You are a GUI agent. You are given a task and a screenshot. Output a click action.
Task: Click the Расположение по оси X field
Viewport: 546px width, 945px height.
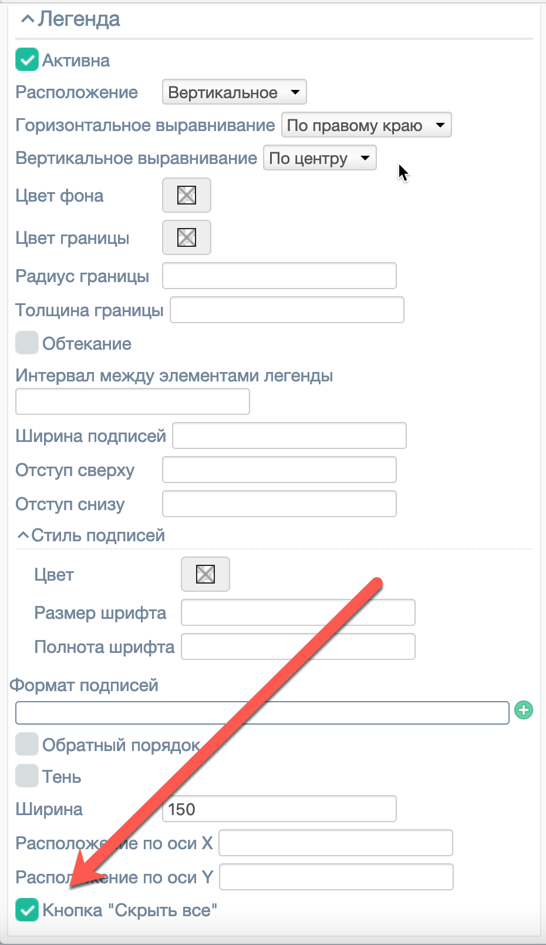click(336, 843)
